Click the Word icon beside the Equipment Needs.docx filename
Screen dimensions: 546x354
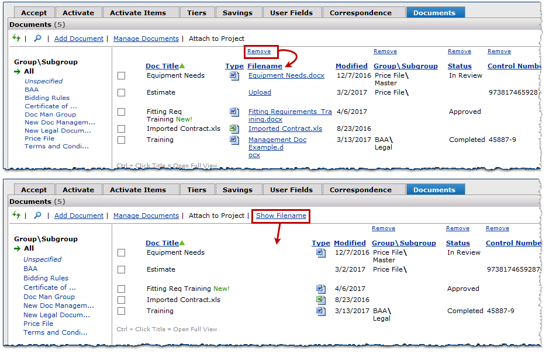point(234,76)
